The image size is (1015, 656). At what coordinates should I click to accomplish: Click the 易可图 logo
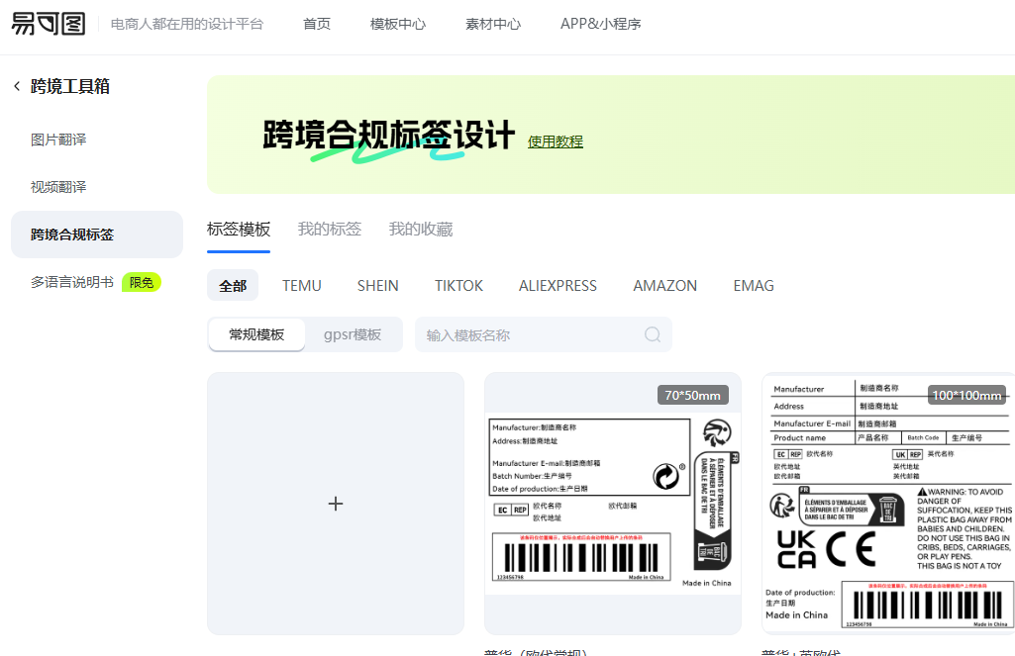pos(49,24)
